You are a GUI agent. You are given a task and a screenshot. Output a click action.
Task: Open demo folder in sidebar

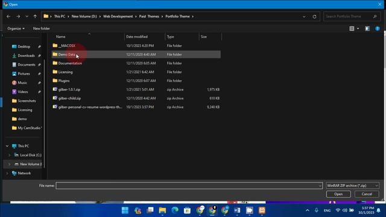22,119
